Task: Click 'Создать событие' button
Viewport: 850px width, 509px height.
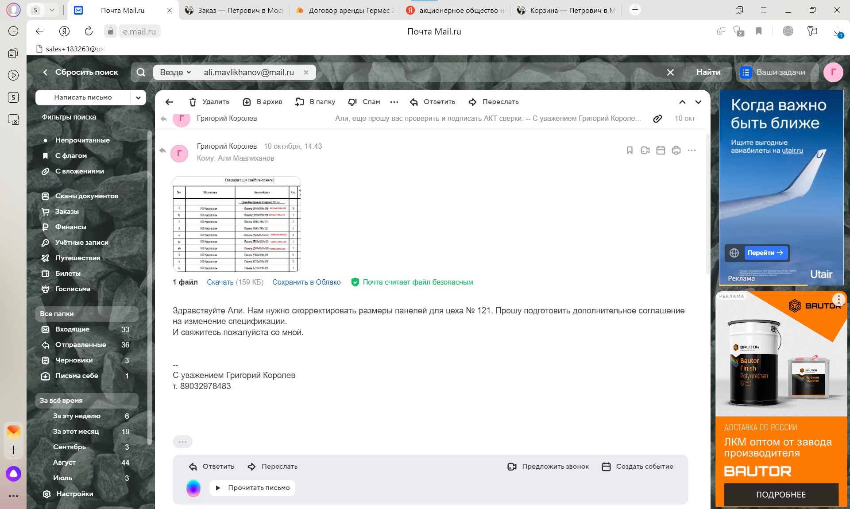Action: pyautogui.click(x=637, y=467)
